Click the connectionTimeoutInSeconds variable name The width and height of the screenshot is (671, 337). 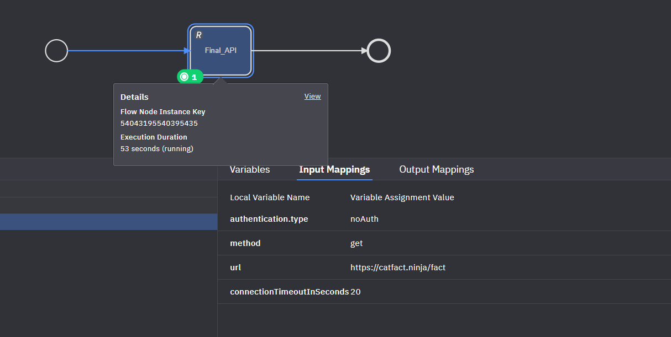pyautogui.click(x=289, y=292)
